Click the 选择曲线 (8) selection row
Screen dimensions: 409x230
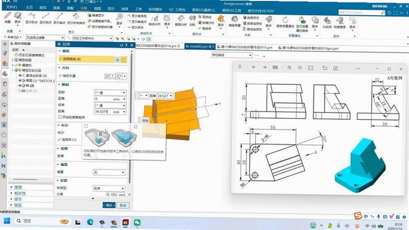[x=86, y=59]
